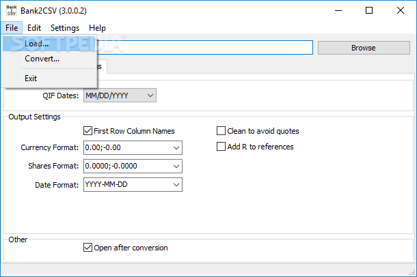Focus the file path input field

tap(205, 48)
